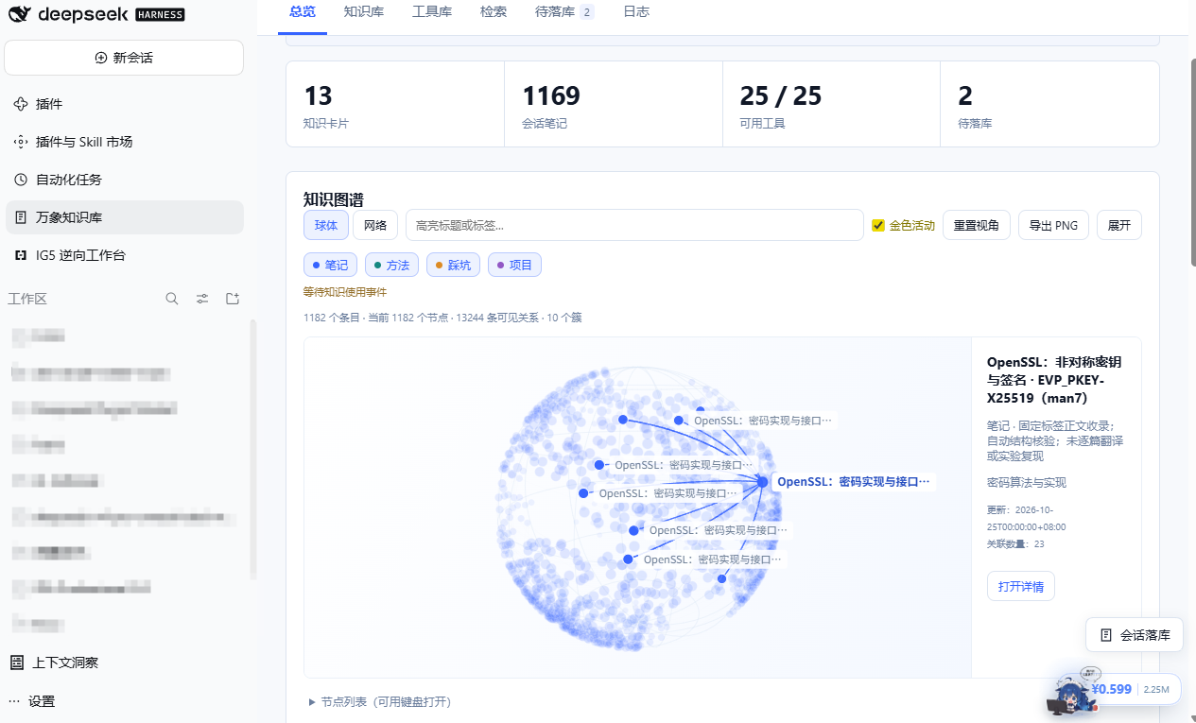Toggle the 金色活动 checkbox
This screenshot has height=723, width=1196.
click(x=878, y=225)
